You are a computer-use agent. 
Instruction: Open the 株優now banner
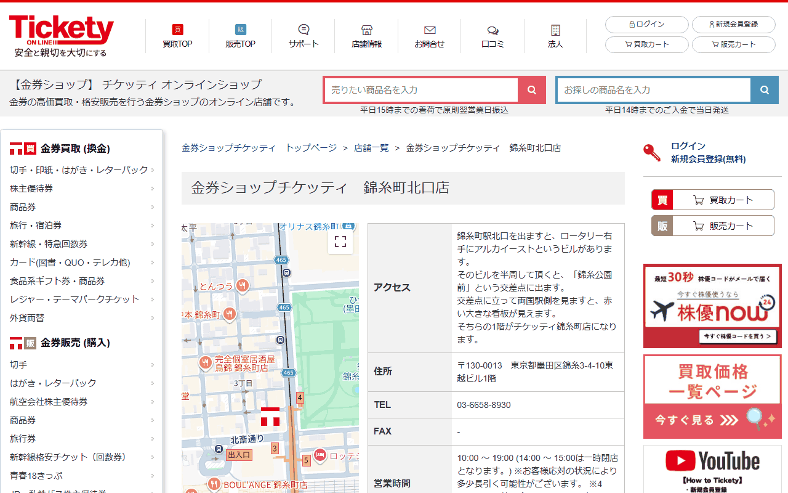tap(712, 306)
